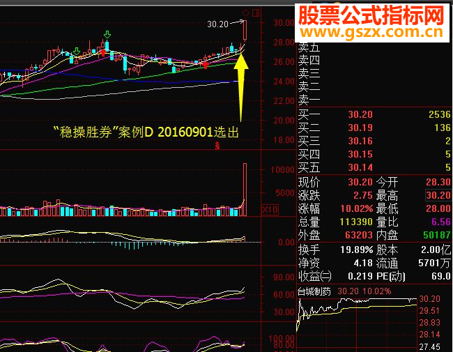Click the PE(动) value 69.0
The width and height of the screenshot is (453, 352).
coord(441,277)
